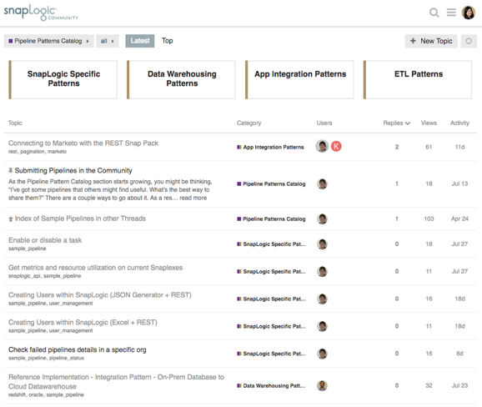
Task: Open SnapLogic Specific Patterns category card
Action: tap(63, 79)
